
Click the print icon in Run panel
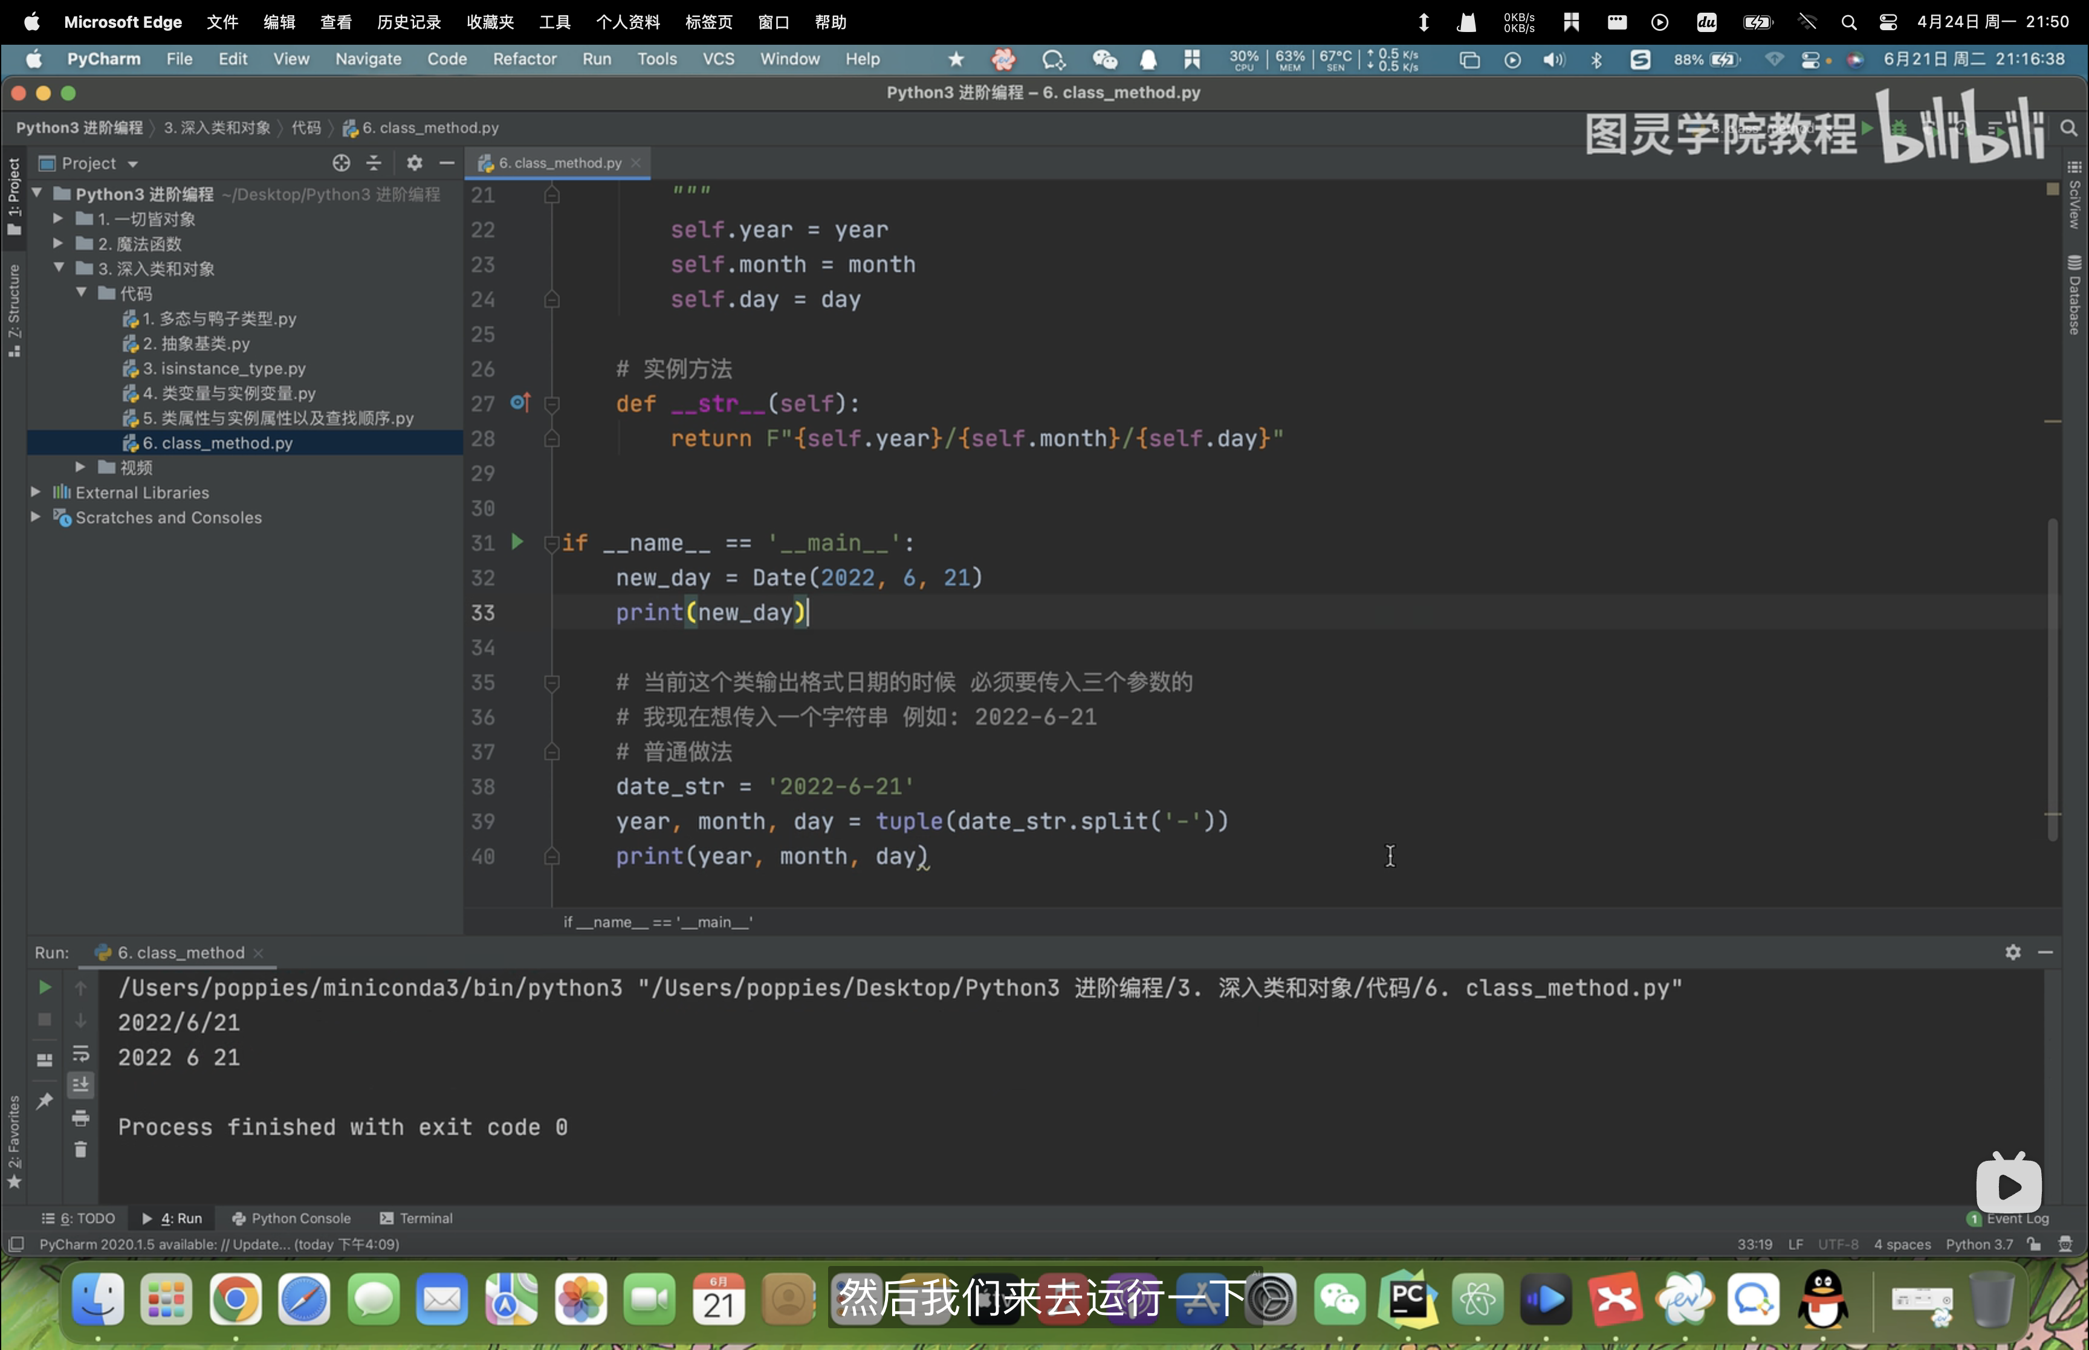coord(80,1118)
